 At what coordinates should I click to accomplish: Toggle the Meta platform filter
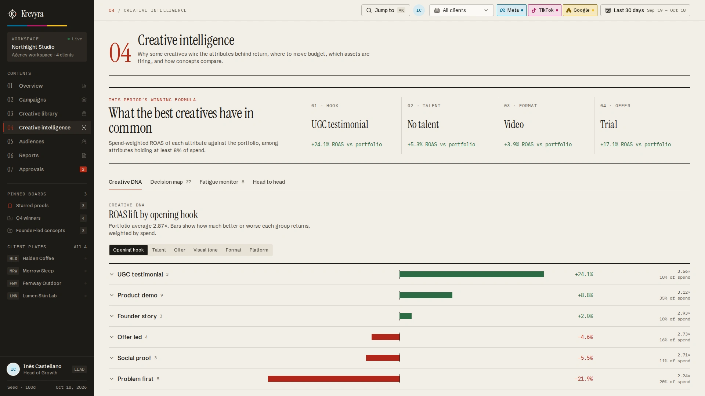click(511, 10)
